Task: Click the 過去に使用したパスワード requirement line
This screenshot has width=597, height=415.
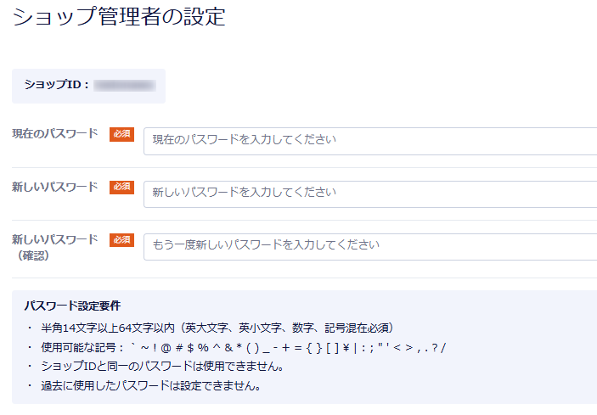Action: [x=149, y=386]
